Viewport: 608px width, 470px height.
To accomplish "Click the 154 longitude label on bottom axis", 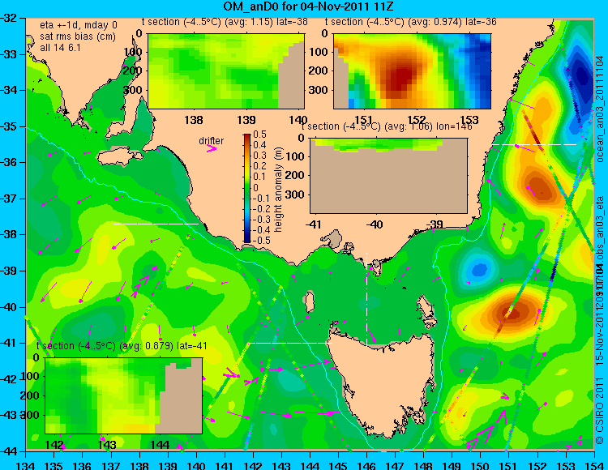I will (x=593, y=465).
